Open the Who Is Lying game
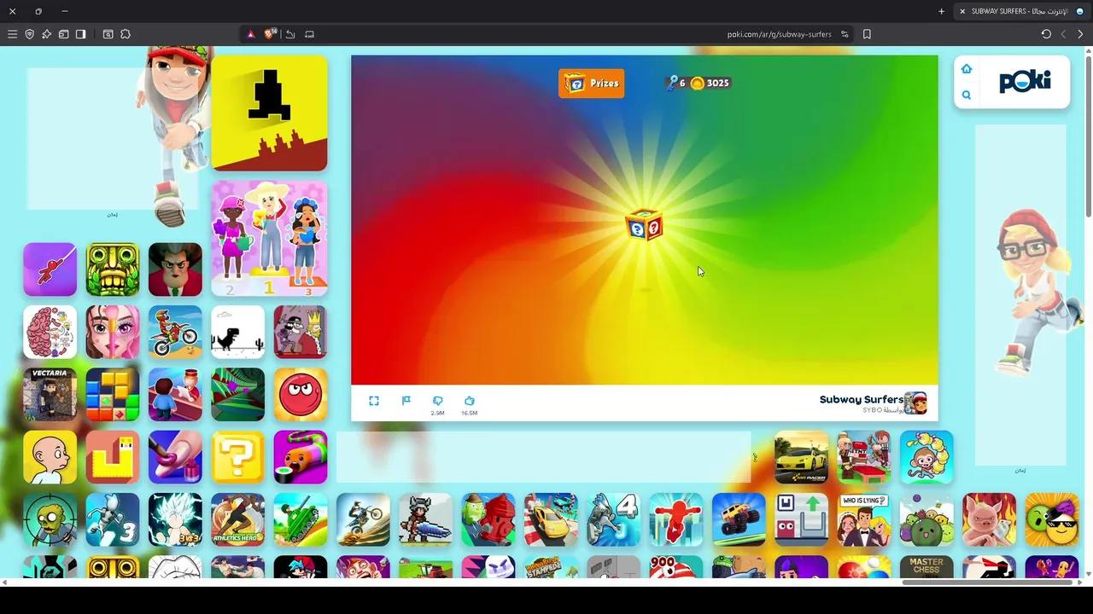1093x614 pixels. pos(864,519)
